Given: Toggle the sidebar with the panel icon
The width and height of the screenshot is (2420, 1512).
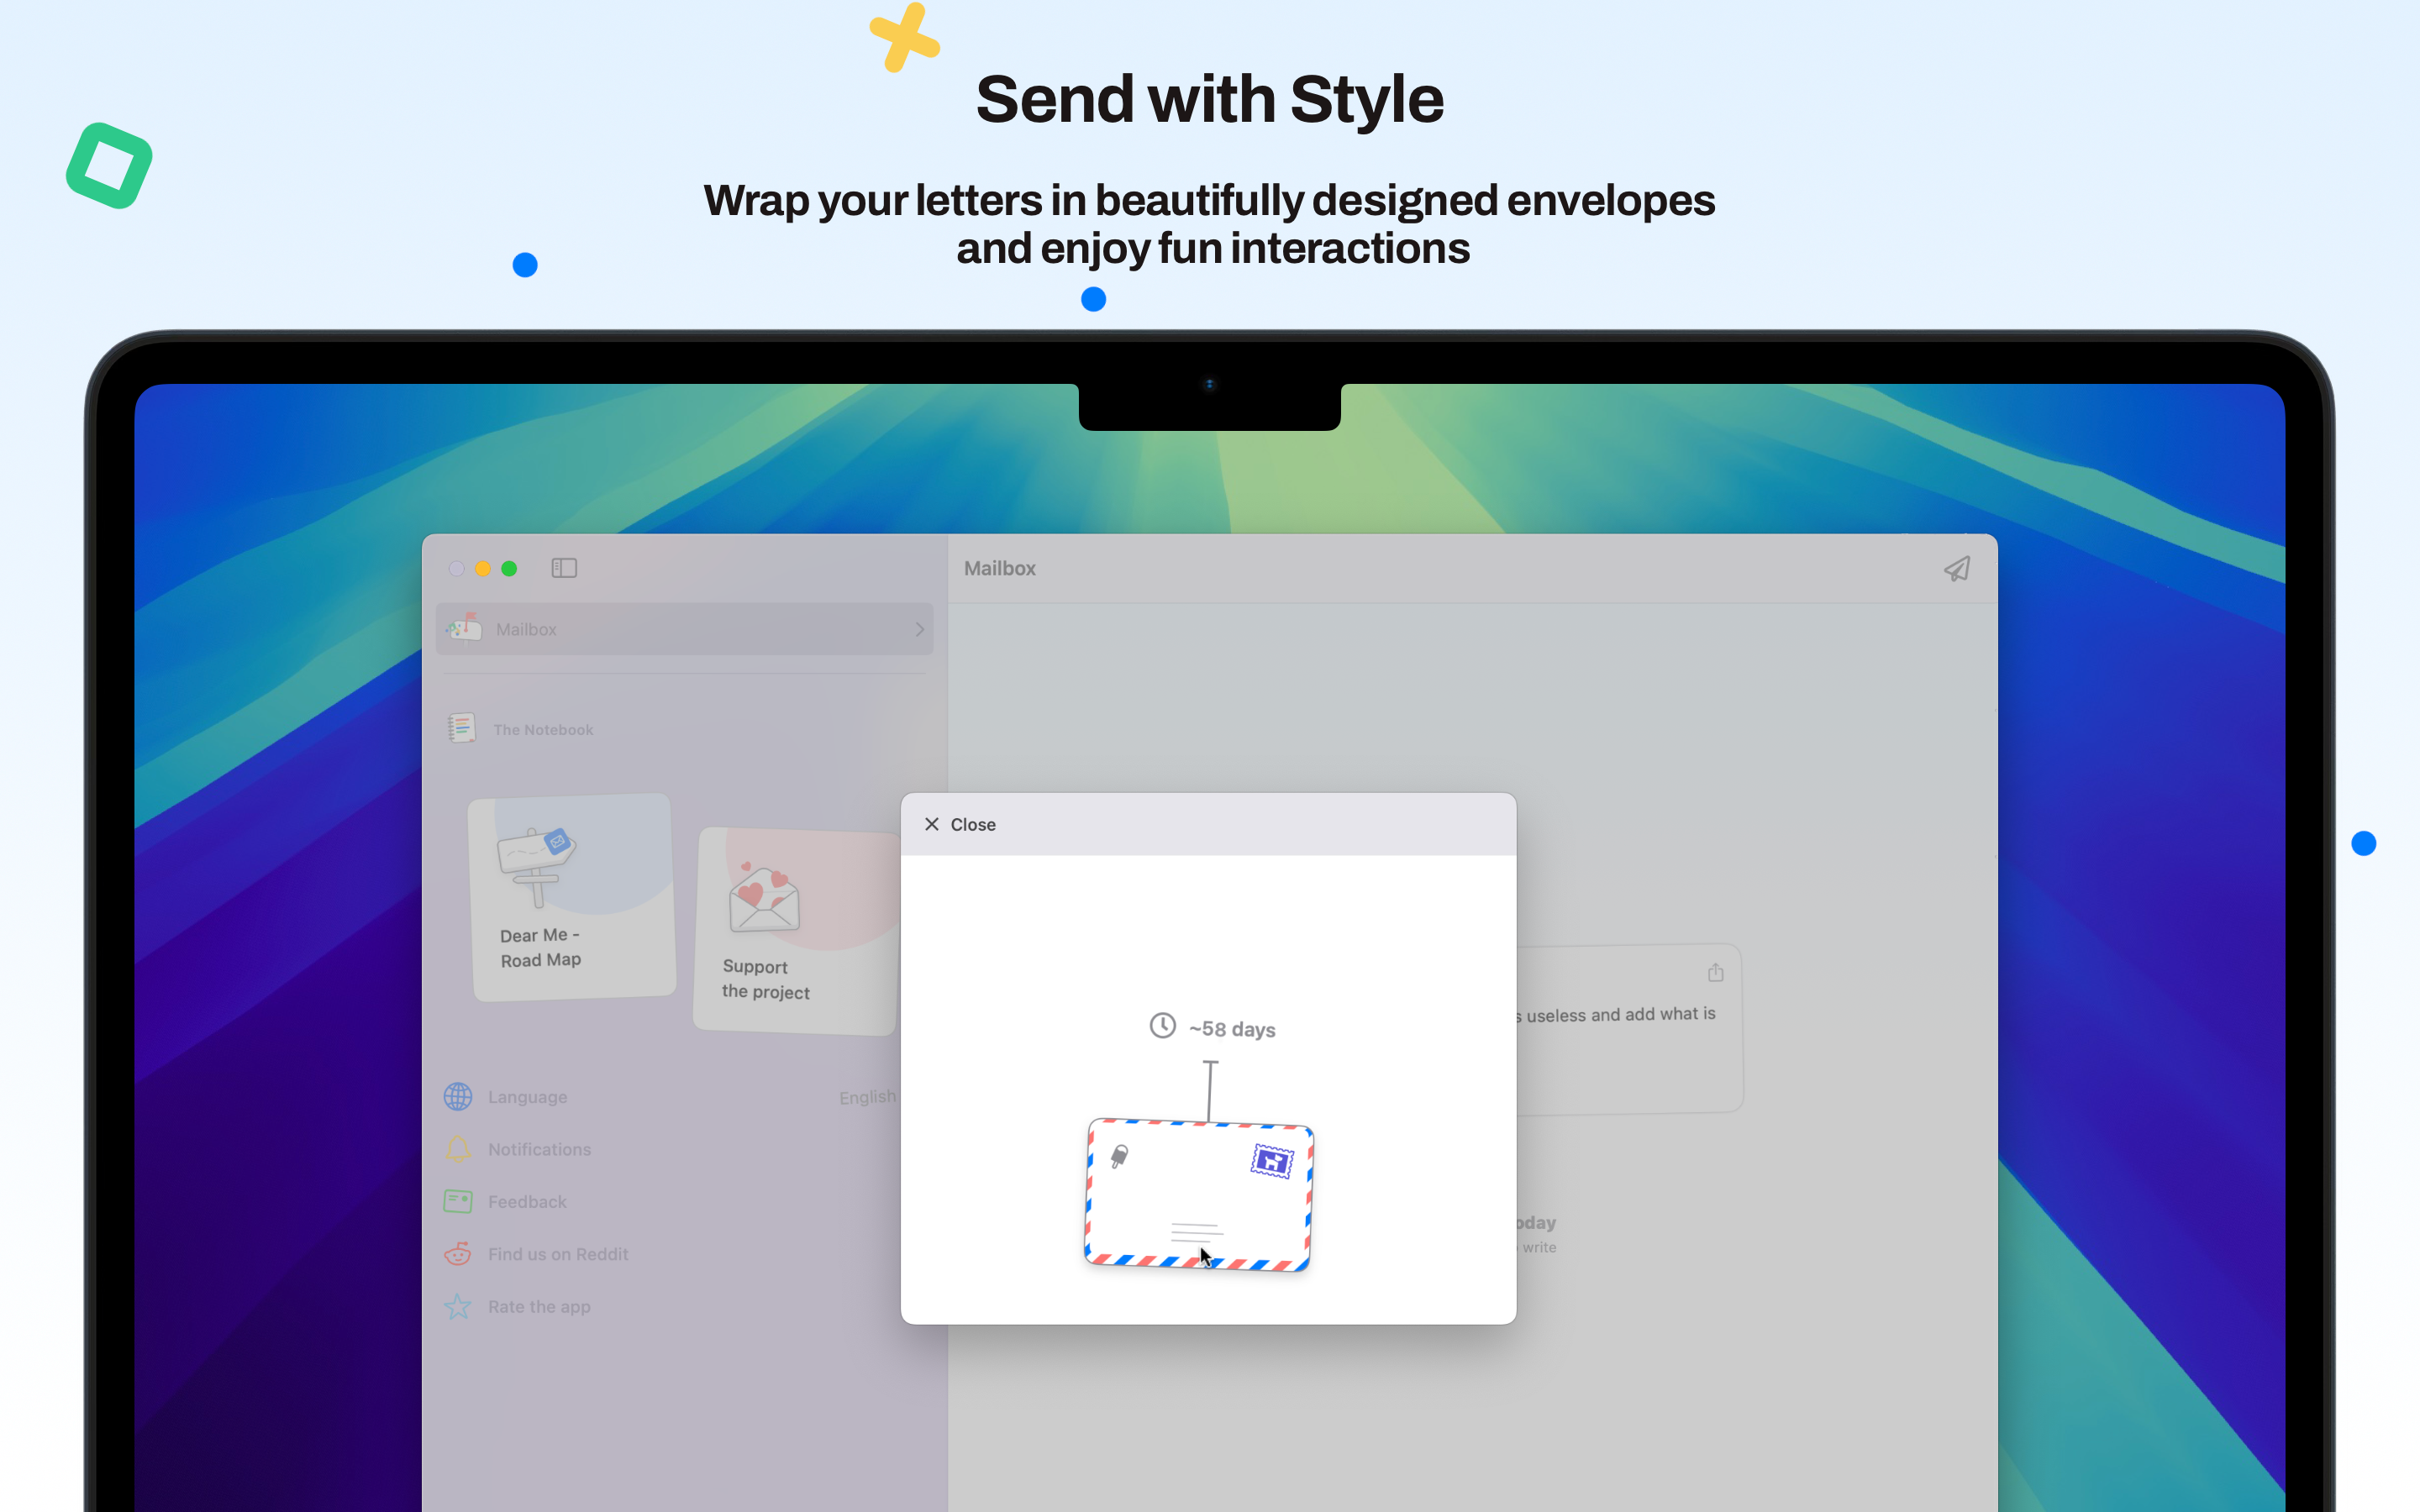Looking at the screenshot, I should [x=564, y=568].
